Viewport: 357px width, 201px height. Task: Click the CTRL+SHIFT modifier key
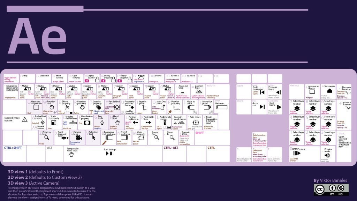point(14,154)
